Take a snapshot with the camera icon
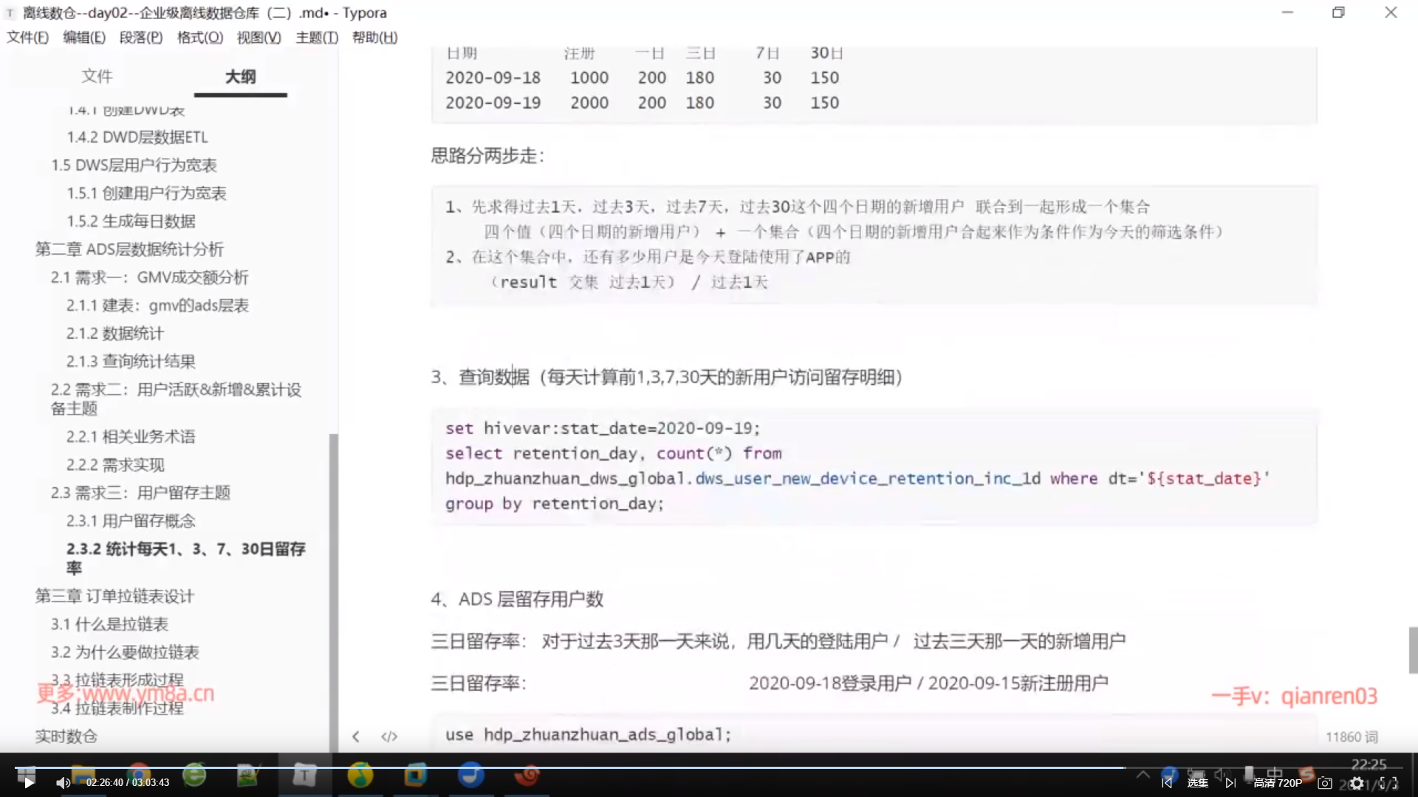 (x=1325, y=783)
